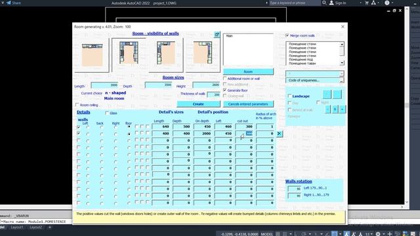420x236 pixels.
Task: Click first row detail Length field showing 640
Action: point(161,127)
